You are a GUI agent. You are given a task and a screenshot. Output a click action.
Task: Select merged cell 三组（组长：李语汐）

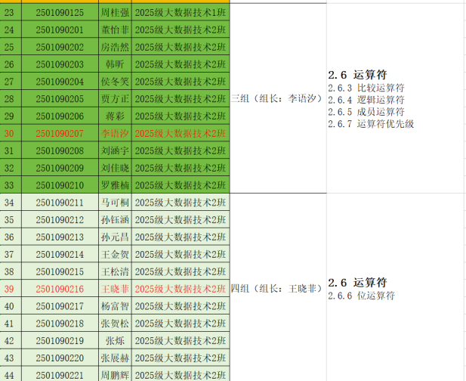click(x=277, y=98)
